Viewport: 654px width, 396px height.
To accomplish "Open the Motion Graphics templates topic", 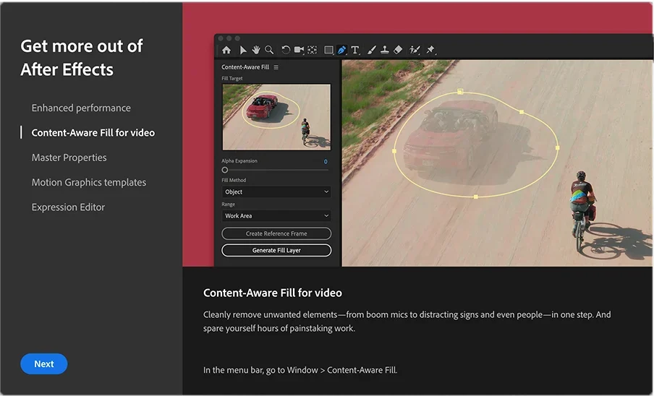I will click(x=89, y=182).
